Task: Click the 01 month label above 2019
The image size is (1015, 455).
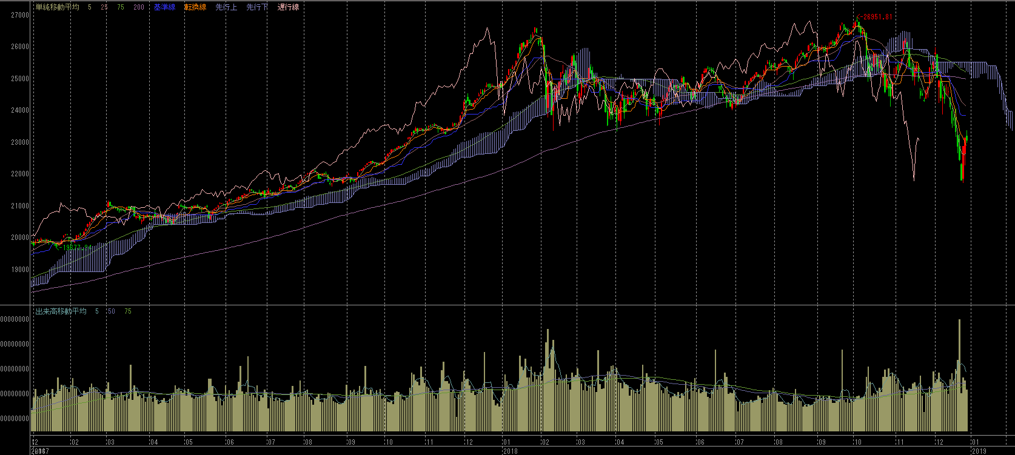Action: pyautogui.click(x=976, y=442)
